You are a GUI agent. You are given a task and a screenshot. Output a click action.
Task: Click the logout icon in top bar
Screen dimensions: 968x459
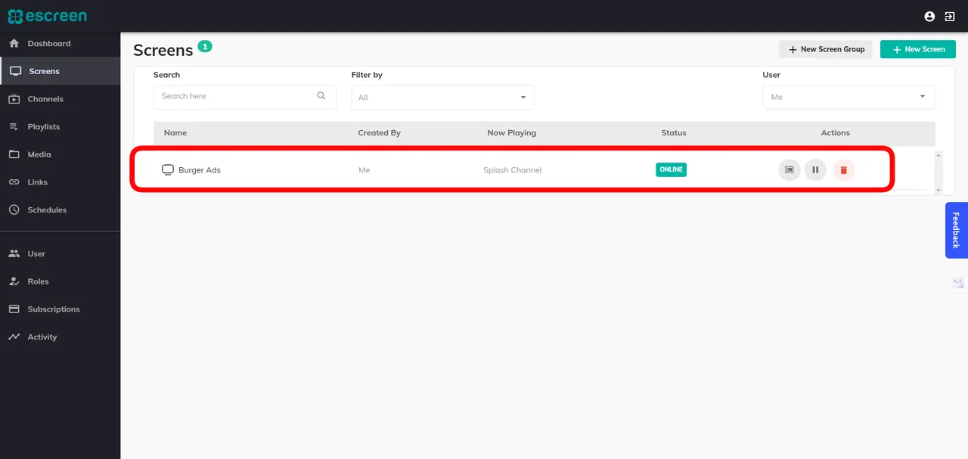pos(950,16)
